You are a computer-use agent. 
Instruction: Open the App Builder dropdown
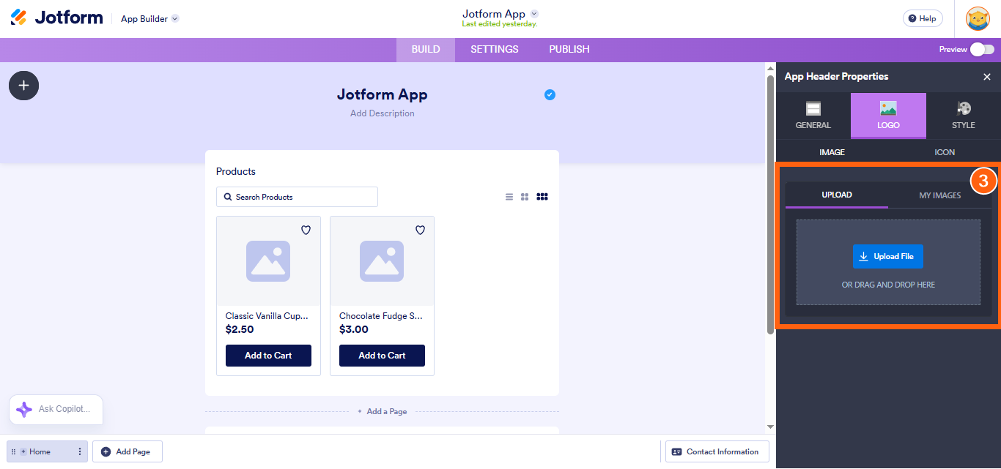click(x=150, y=18)
